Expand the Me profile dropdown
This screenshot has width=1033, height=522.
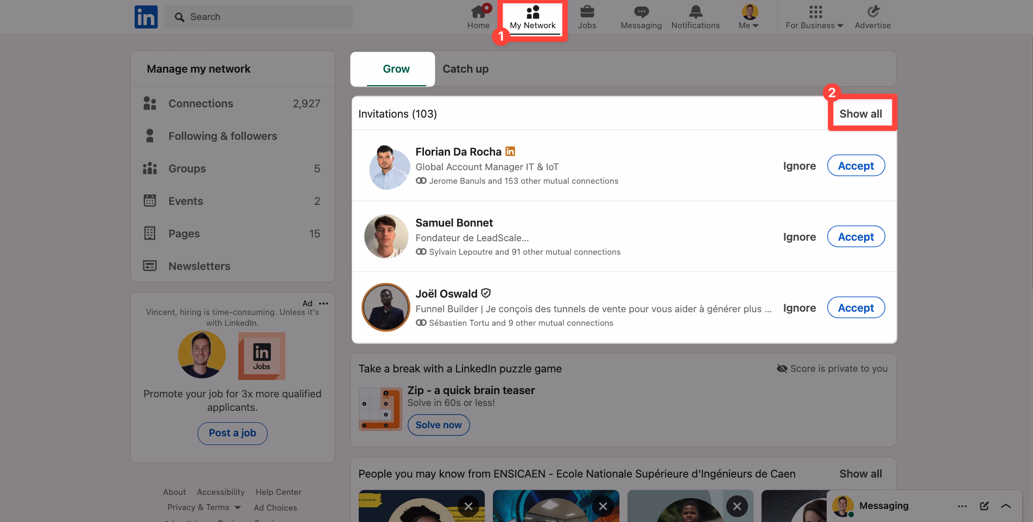(749, 17)
